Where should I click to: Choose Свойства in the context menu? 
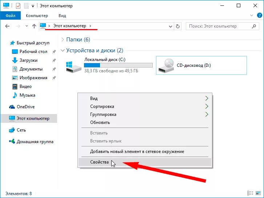[x=145, y=162]
